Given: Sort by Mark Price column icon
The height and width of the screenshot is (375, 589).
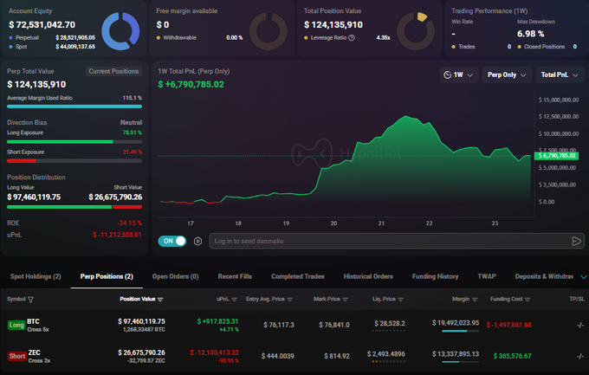Looking at the screenshot, I should pos(346,300).
